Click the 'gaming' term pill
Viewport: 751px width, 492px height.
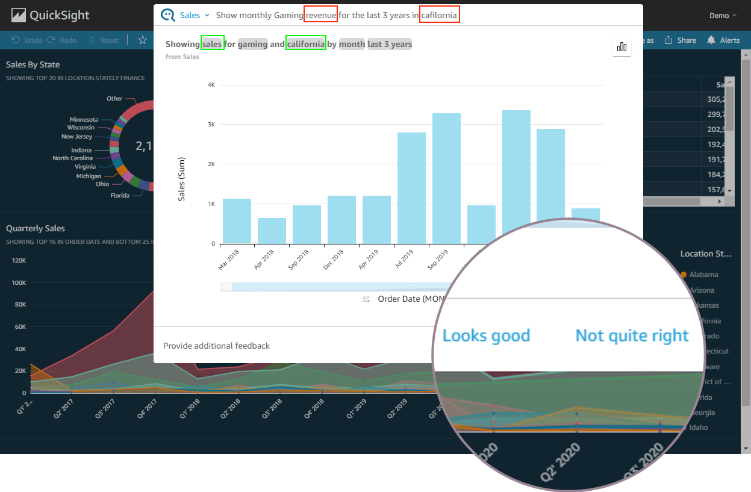coord(253,44)
